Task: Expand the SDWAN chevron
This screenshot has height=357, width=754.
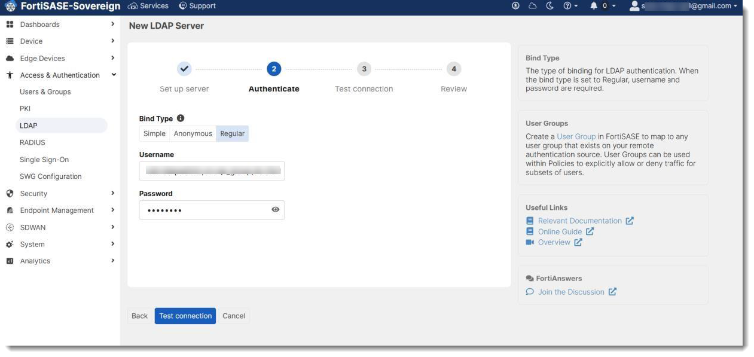Action: [x=112, y=227]
